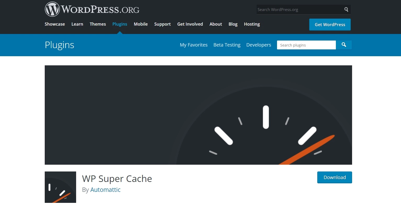Screen dimensions: 401x212
Task: Open the My Favorites link
Action: (194, 45)
